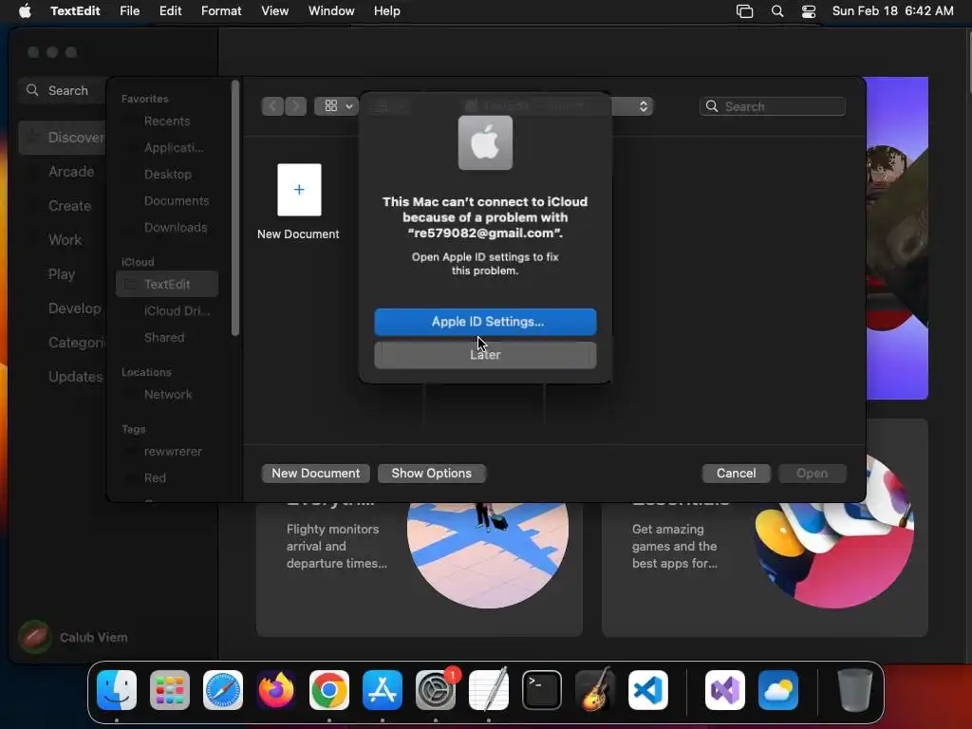Select the New Document thumbnail with plus
The image size is (972, 729).
(x=299, y=190)
